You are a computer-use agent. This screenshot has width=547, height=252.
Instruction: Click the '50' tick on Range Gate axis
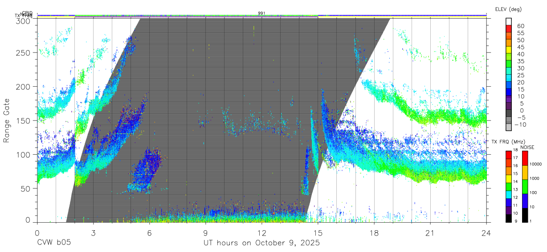[x=26, y=188]
